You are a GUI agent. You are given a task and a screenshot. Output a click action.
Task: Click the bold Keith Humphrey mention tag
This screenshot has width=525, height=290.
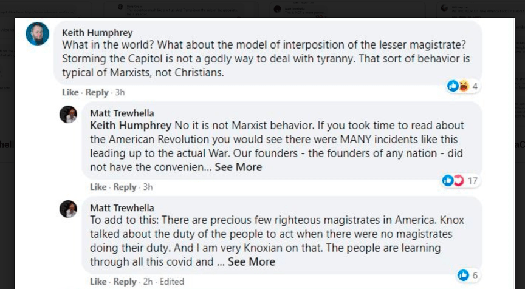pyautogui.click(x=131, y=126)
